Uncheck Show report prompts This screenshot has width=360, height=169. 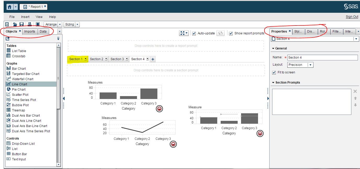231,33
